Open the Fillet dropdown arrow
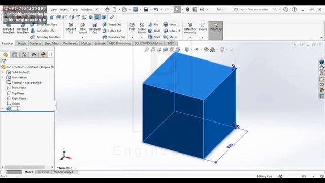The height and width of the screenshot is (183, 325). tap(132, 38)
